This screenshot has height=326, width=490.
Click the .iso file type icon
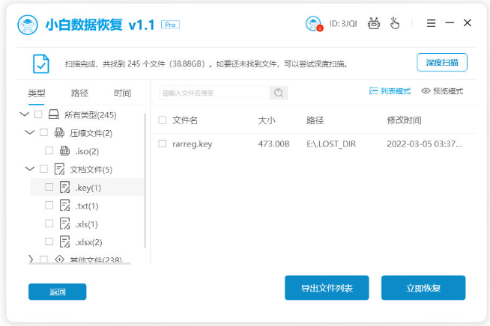64,151
